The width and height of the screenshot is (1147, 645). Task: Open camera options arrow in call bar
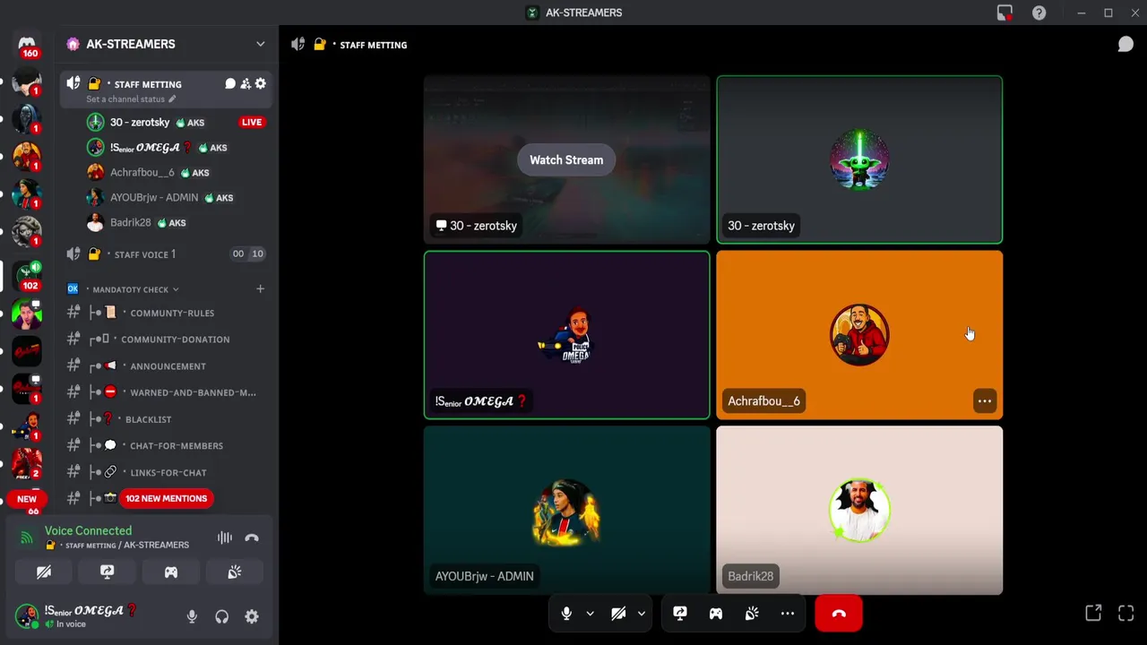[641, 614]
